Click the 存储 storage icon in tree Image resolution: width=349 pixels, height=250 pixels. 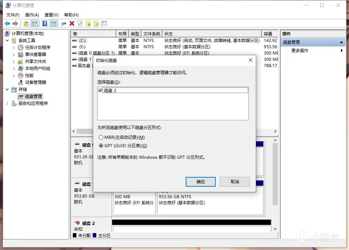point(14,90)
